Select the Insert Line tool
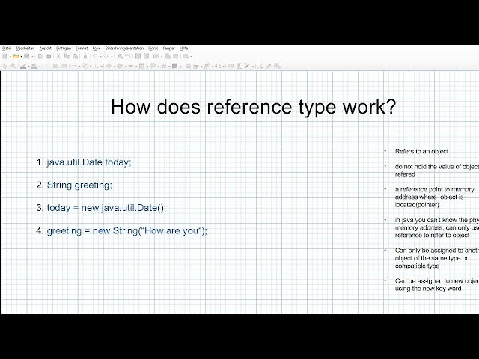 tap(47, 66)
